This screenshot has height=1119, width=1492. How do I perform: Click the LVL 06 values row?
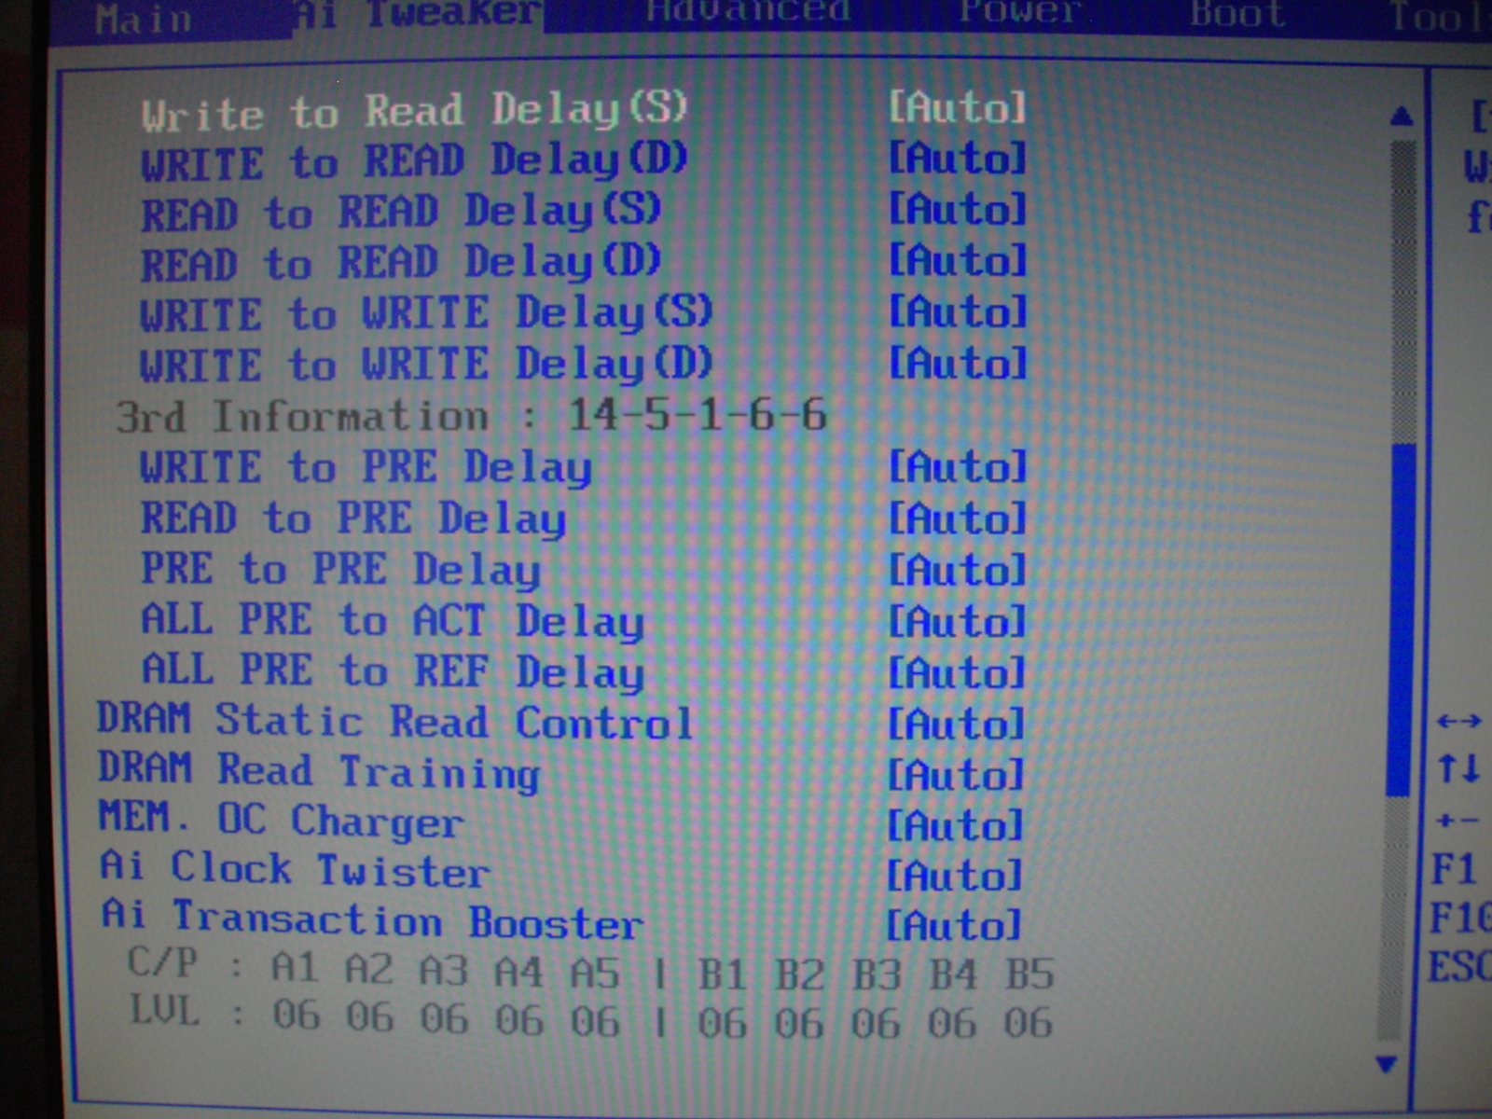pos(591,1017)
